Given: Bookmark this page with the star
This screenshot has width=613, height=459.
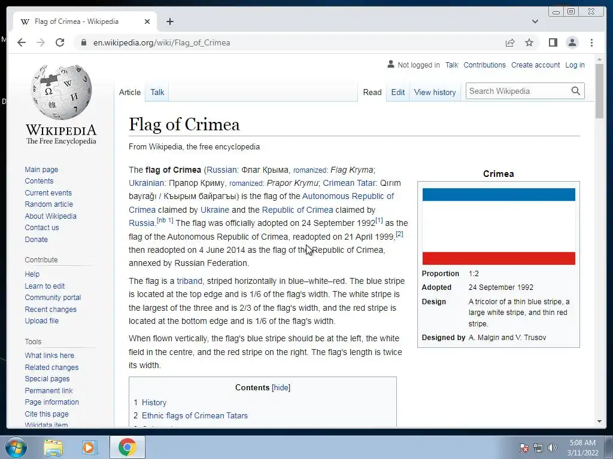Looking at the screenshot, I should point(529,42).
